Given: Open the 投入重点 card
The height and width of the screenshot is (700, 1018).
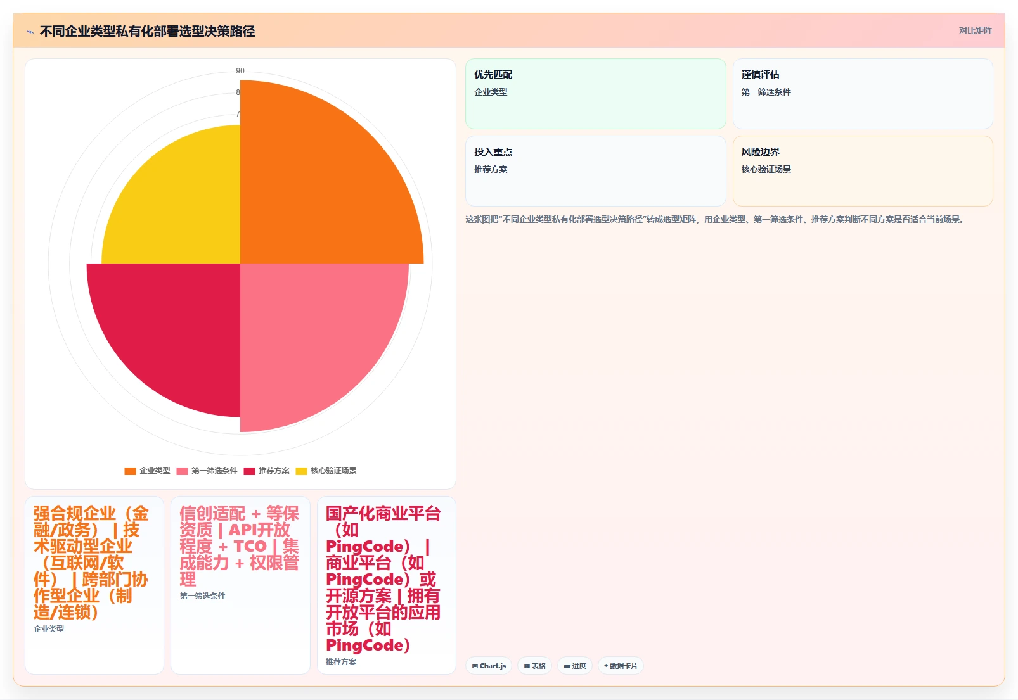Looking at the screenshot, I should [595, 171].
